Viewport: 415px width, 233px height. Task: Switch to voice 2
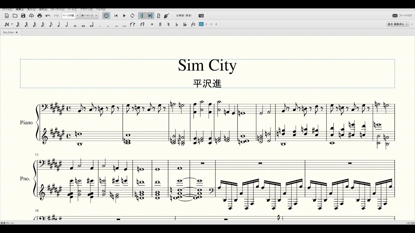coord(206,24)
